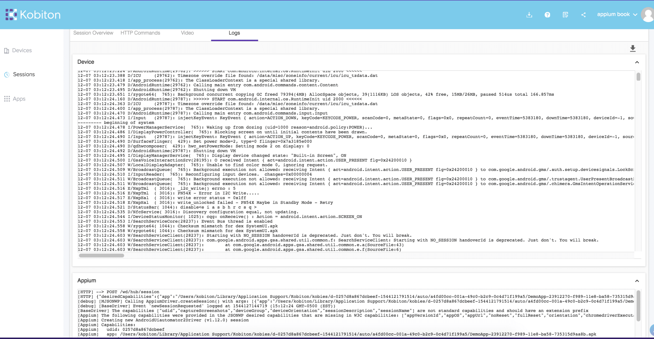Click the notes document icon in header
654x339 pixels.
(x=565, y=15)
